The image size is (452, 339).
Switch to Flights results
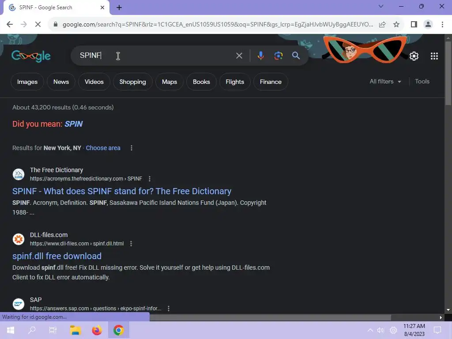click(x=235, y=82)
